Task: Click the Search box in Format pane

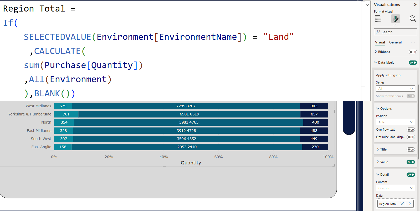Action: 396,32
